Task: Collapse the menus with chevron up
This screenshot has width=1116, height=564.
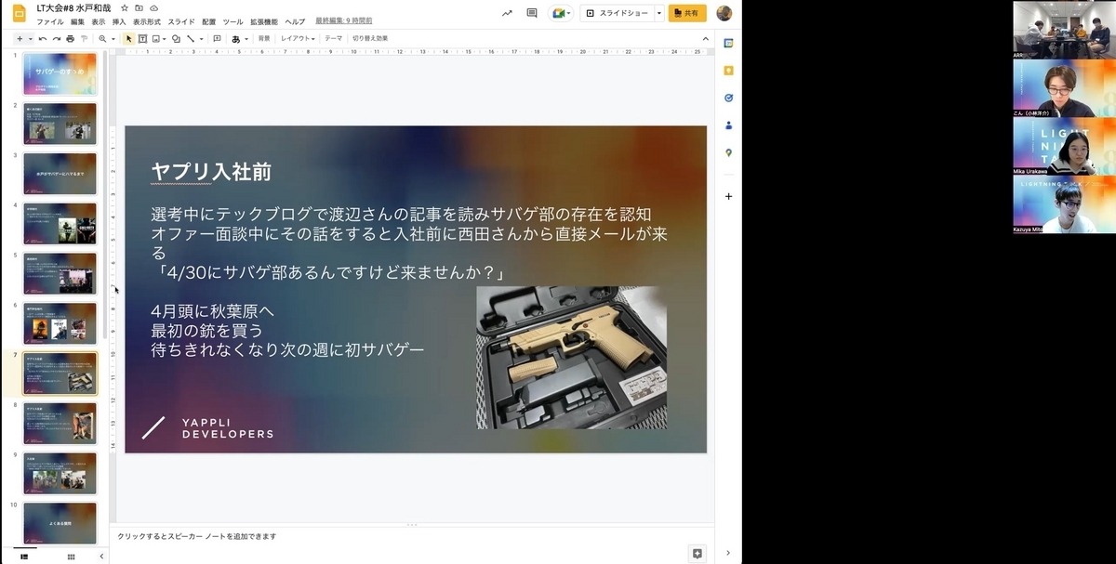Action: click(705, 39)
